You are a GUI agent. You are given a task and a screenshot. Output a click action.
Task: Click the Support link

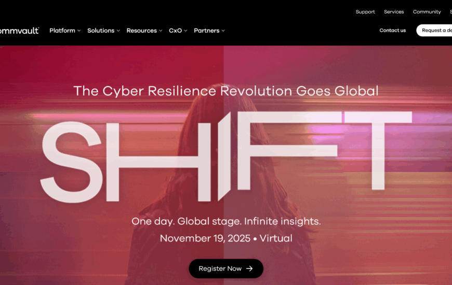(x=365, y=12)
